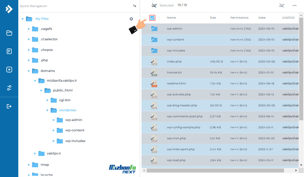Collapse the wordpress folder arrow
The width and height of the screenshot is (305, 177).
point(47,110)
